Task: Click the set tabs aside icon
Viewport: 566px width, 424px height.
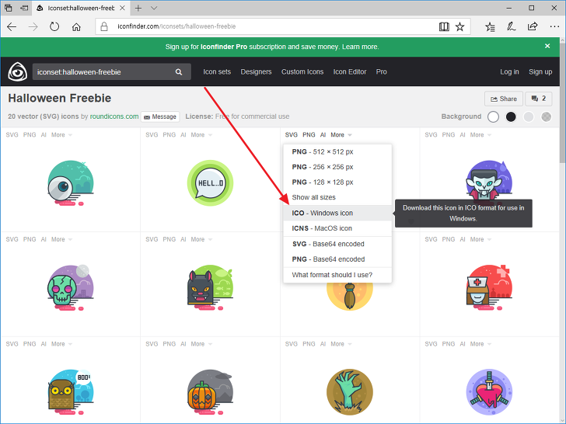Action: 24,8
